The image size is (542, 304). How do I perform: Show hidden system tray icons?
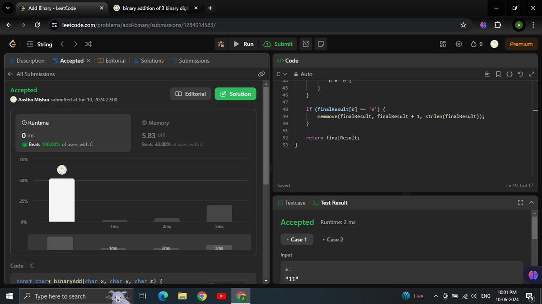coord(435,296)
